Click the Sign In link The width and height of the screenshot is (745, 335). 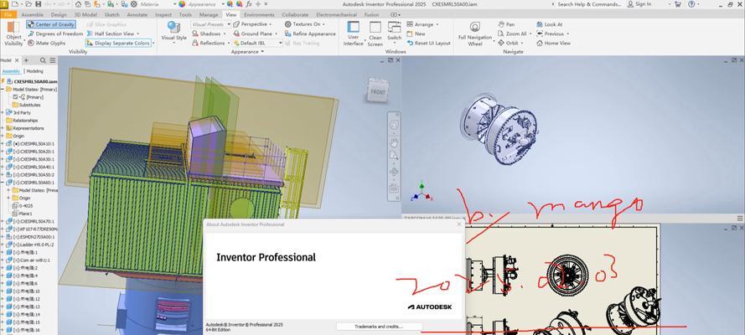click(x=639, y=4)
